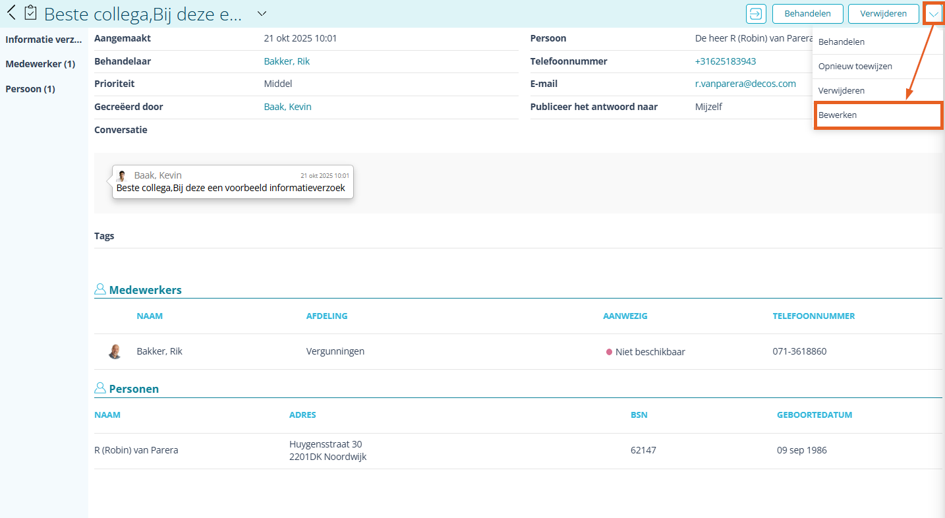Click the forward/export icon button
The width and height of the screenshot is (945, 518).
(756, 13)
